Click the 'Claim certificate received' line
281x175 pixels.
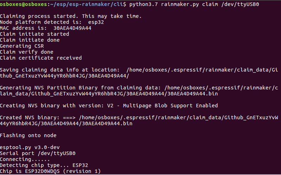[x=41, y=58]
